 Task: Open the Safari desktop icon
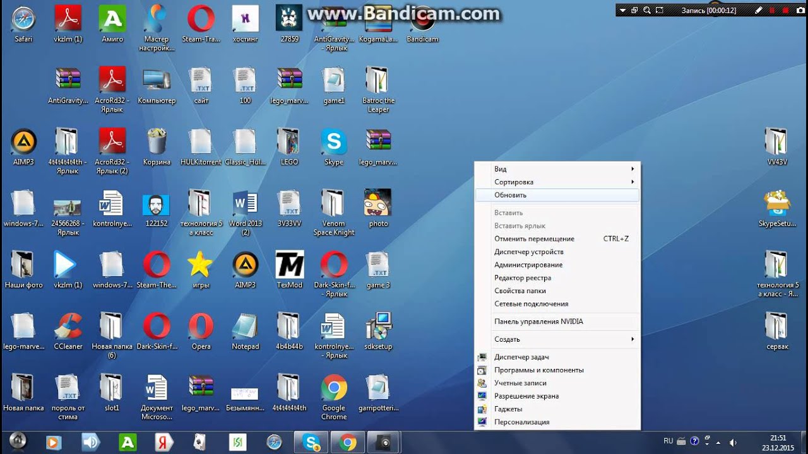click(x=23, y=24)
